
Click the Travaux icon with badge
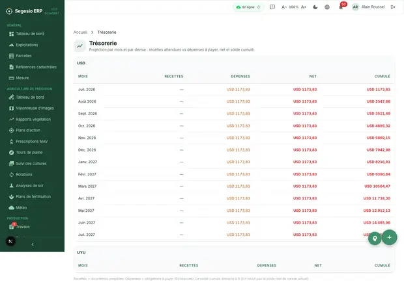[x=12, y=226]
